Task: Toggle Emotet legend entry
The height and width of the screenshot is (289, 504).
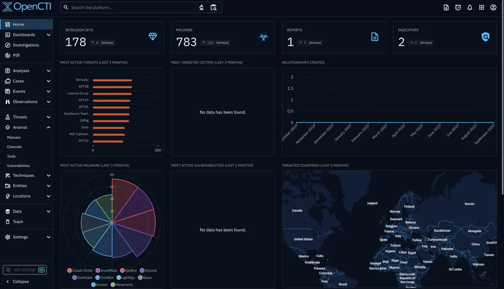Action: [99, 284]
